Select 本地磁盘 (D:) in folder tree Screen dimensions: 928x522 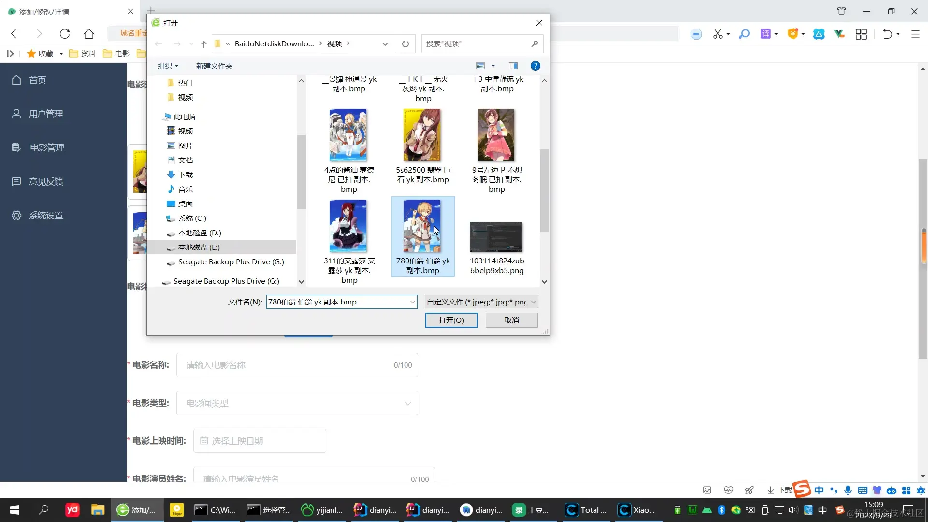click(x=199, y=233)
